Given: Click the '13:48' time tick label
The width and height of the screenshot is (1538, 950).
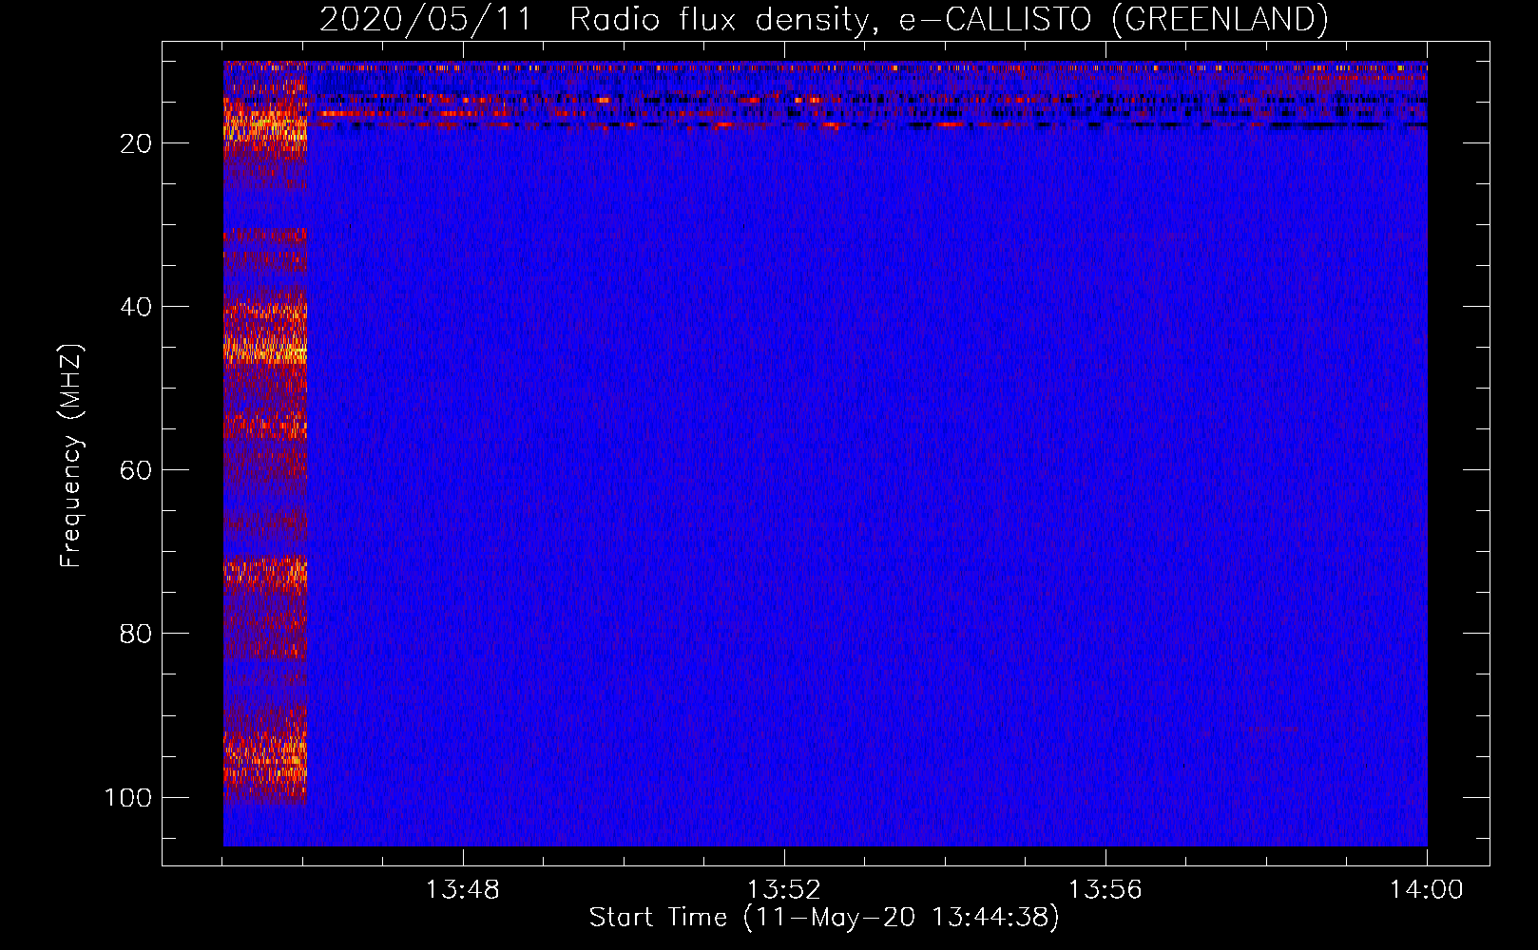Looking at the screenshot, I should (x=462, y=890).
